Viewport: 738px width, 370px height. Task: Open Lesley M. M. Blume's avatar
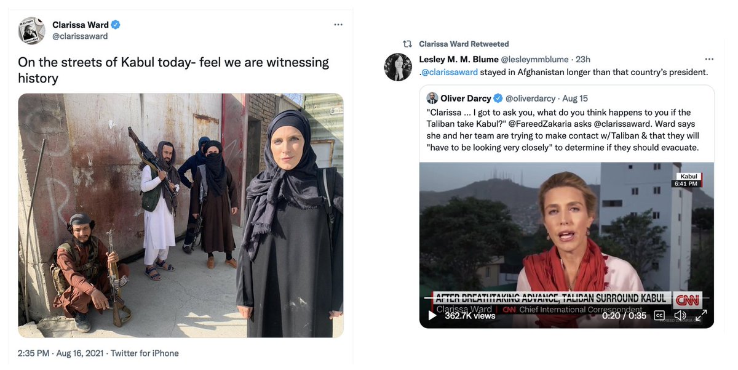(398, 67)
